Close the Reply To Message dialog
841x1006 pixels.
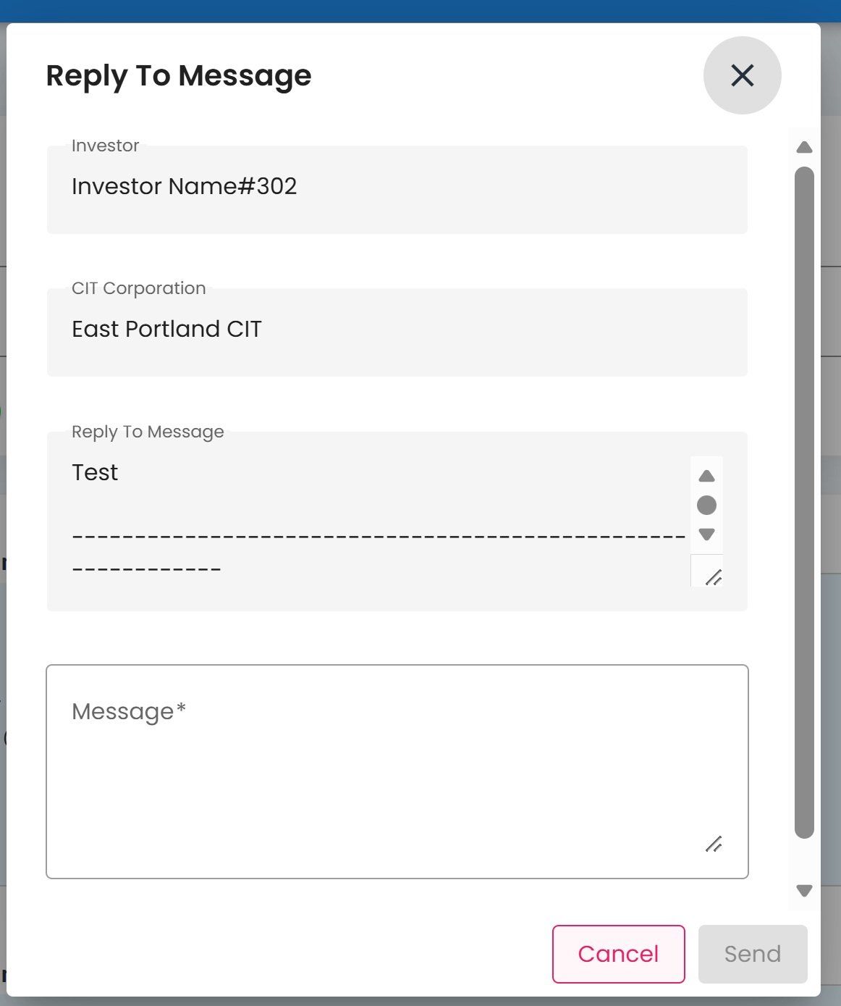point(742,75)
